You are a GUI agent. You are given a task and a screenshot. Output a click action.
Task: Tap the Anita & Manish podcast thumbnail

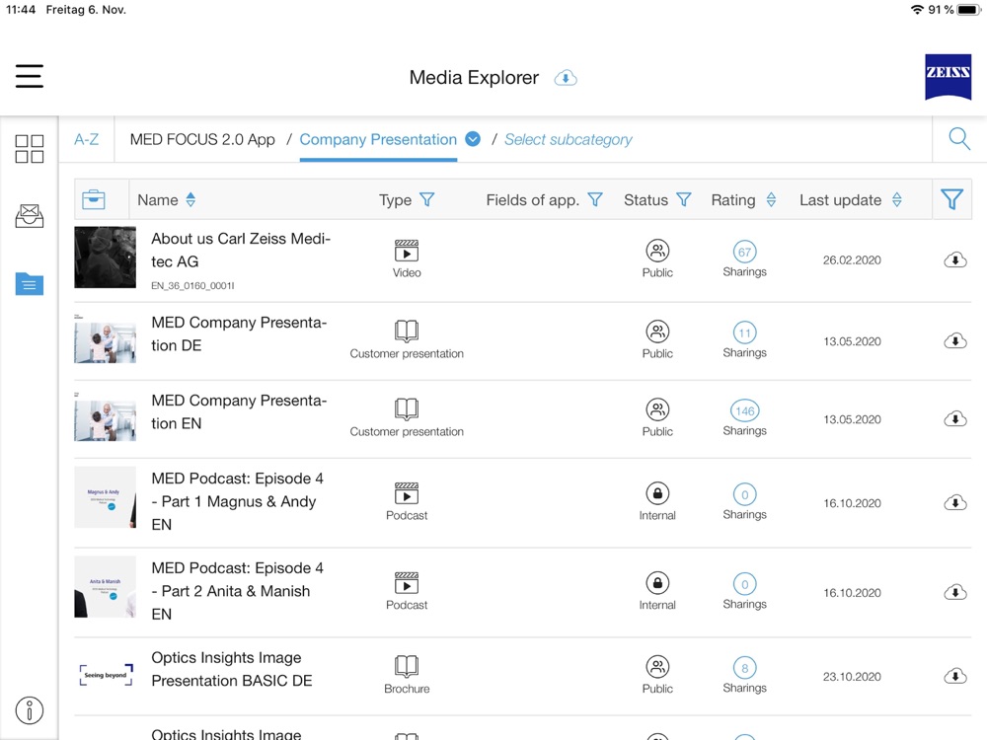(105, 586)
